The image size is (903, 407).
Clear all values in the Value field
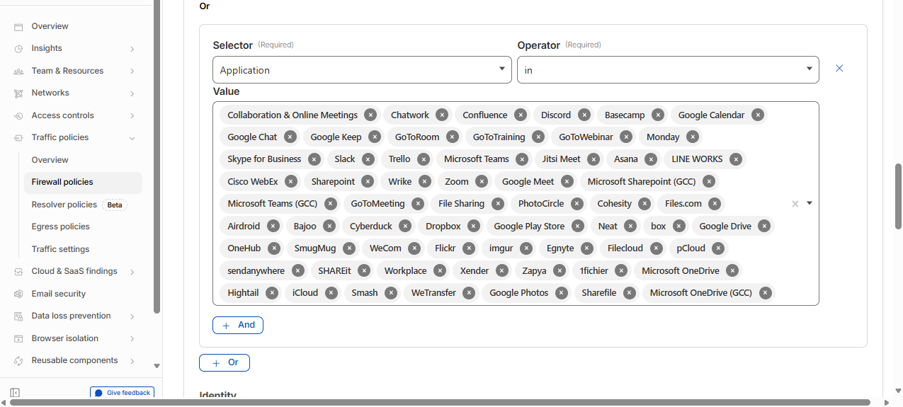(795, 204)
